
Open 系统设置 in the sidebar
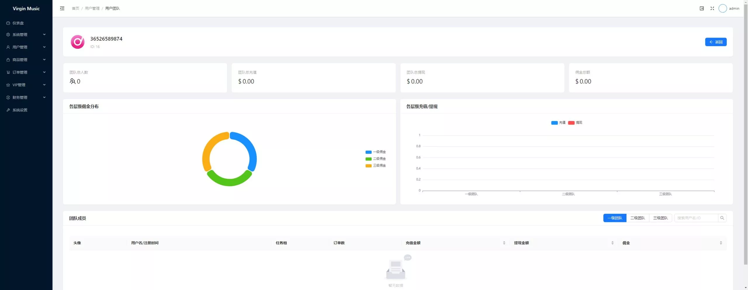click(x=20, y=110)
